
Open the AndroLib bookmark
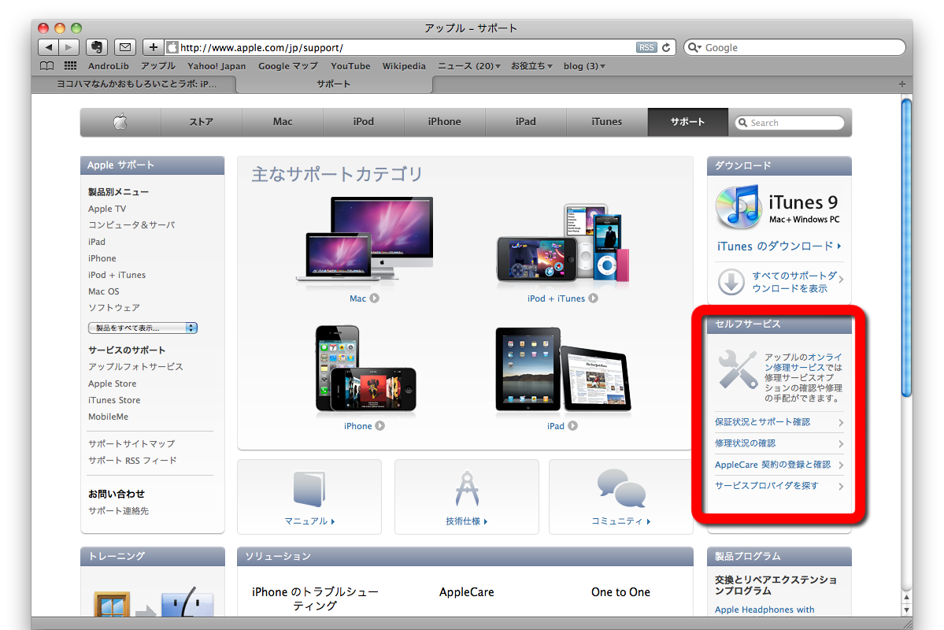click(x=109, y=66)
